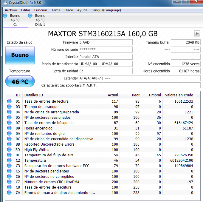Click the Firmware value field
This screenshot has width=203, height=202.
coord(106,42)
